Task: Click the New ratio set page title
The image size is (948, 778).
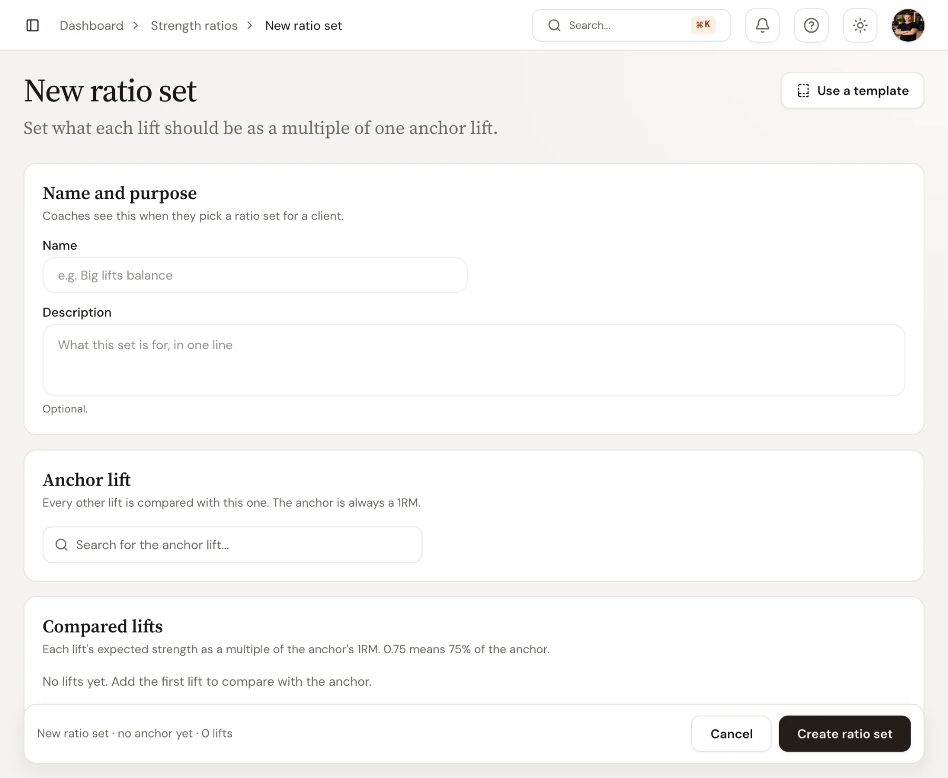Action: 110,91
